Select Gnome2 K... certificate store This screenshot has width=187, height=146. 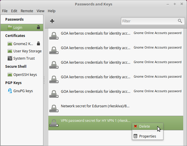coord(22,44)
